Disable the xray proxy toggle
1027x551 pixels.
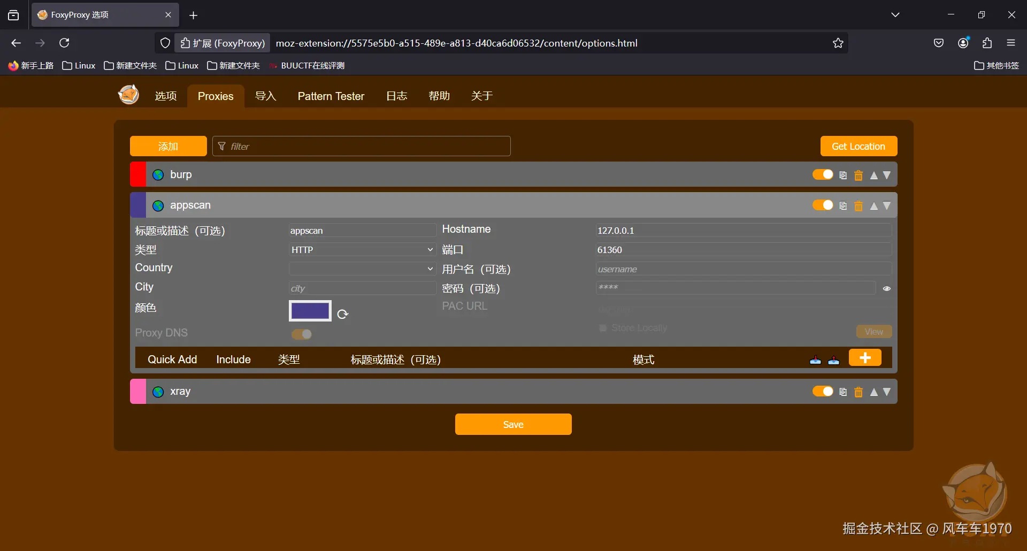coord(823,391)
